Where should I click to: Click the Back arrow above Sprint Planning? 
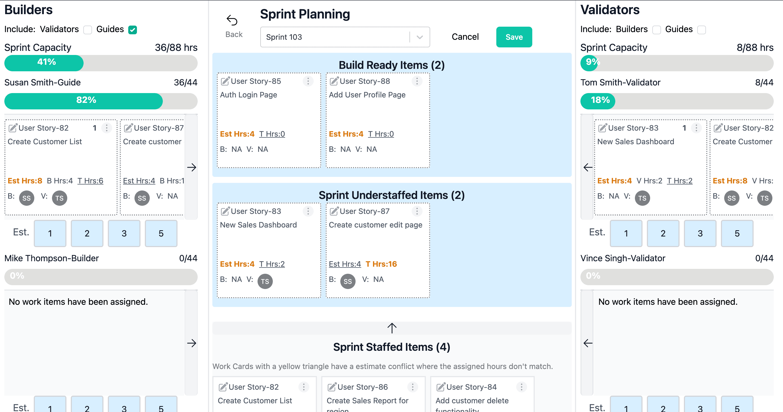[233, 20]
